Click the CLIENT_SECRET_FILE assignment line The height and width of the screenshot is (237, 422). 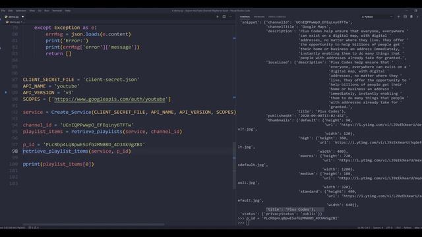pyautogui.click(x=81, y=80)
